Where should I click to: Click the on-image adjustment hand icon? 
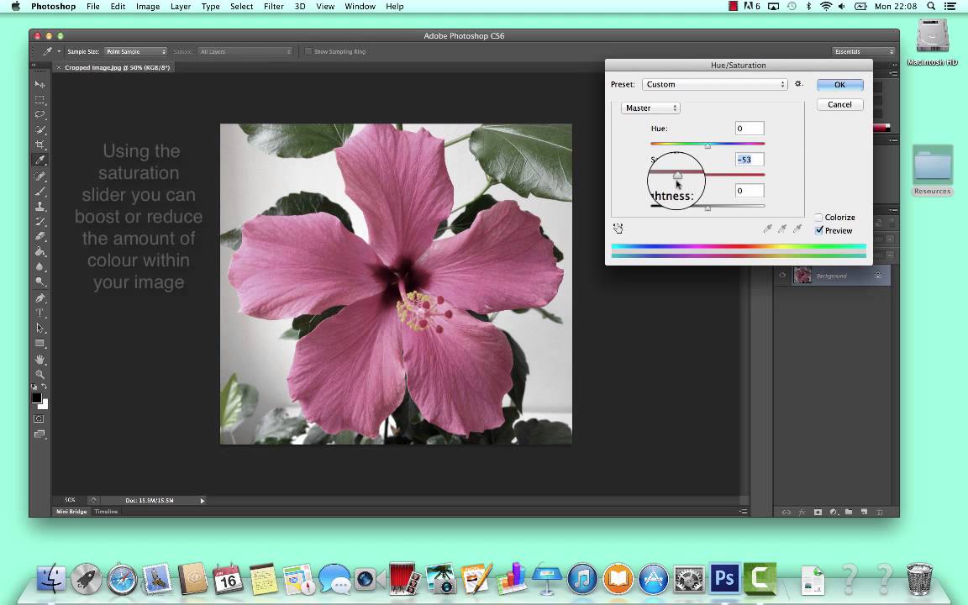tap(618, 229)
